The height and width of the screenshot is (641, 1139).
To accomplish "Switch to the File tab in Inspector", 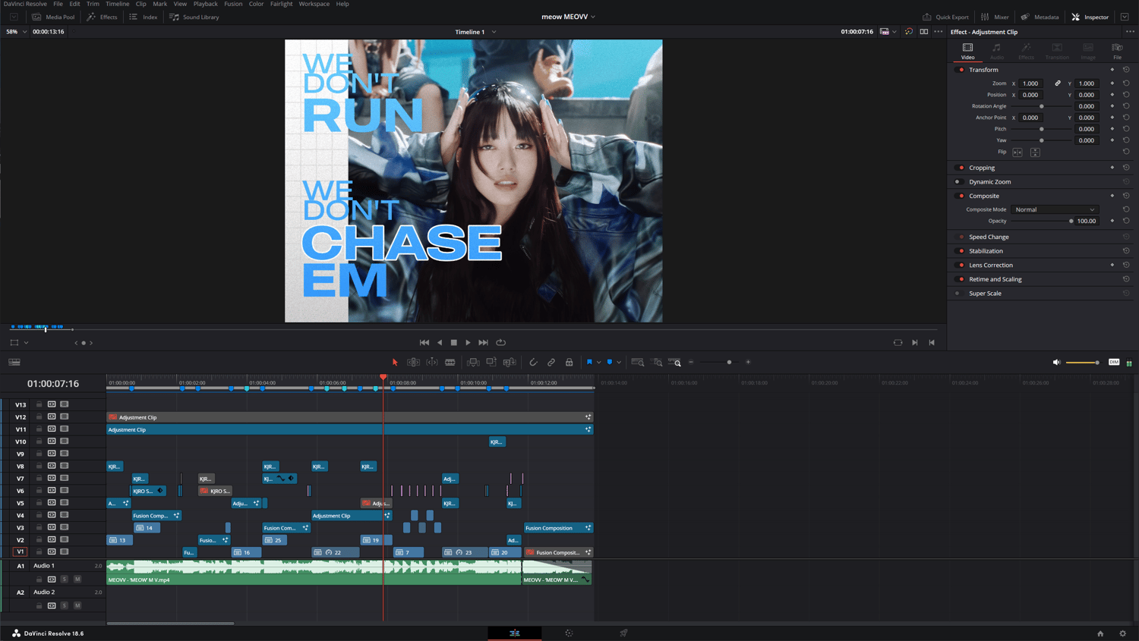I will coord(1117,51).
